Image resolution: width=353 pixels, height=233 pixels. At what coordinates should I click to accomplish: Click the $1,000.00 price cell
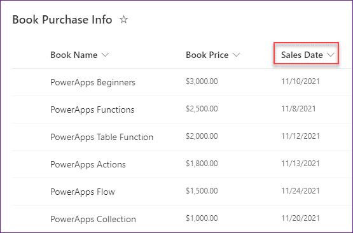click(x=202, y=218)
